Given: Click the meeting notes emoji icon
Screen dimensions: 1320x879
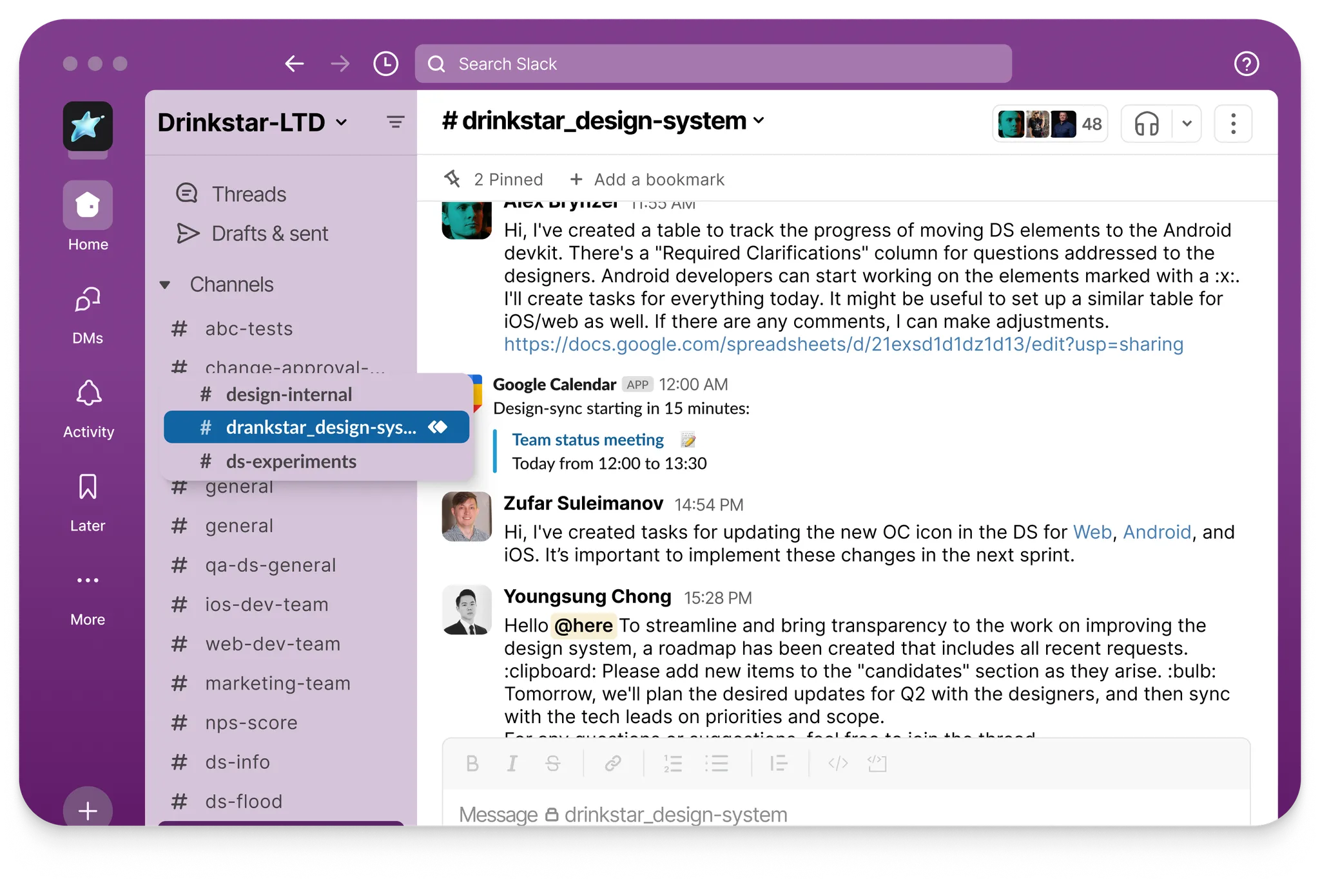Looking at the screenshot, I should [x=688, y=440].
